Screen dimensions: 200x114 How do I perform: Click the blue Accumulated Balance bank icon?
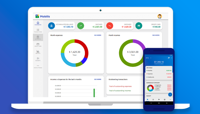point(51,26)
